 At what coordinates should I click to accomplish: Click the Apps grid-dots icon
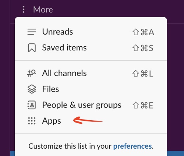[32, 121]
